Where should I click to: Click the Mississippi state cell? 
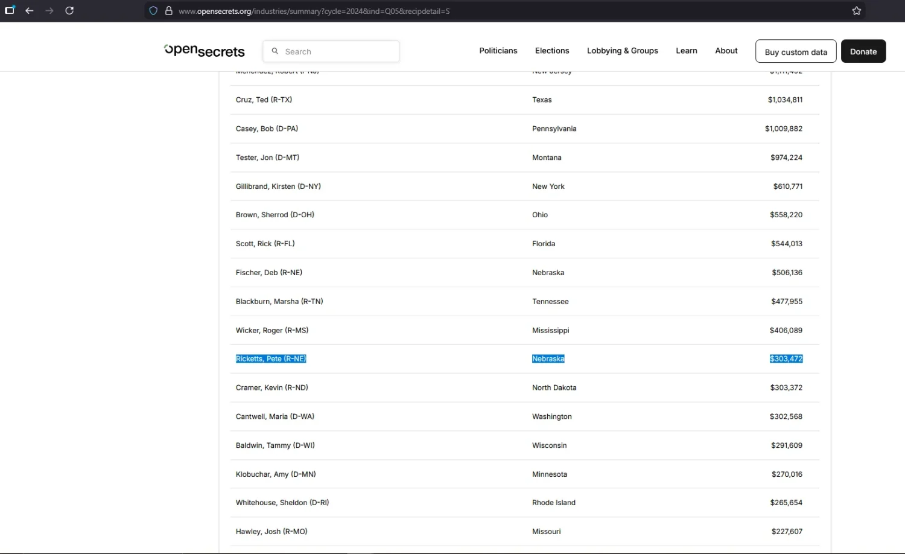point(551,331)
